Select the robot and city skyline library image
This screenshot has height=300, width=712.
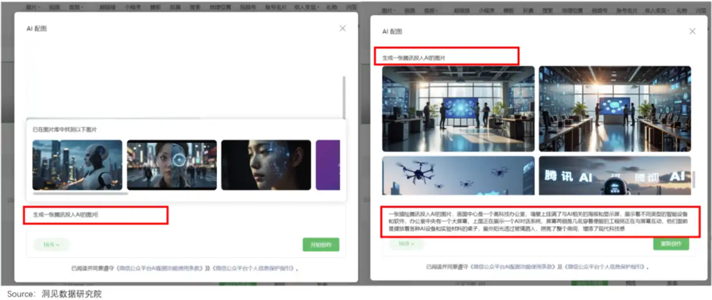(x=78, y=165)
